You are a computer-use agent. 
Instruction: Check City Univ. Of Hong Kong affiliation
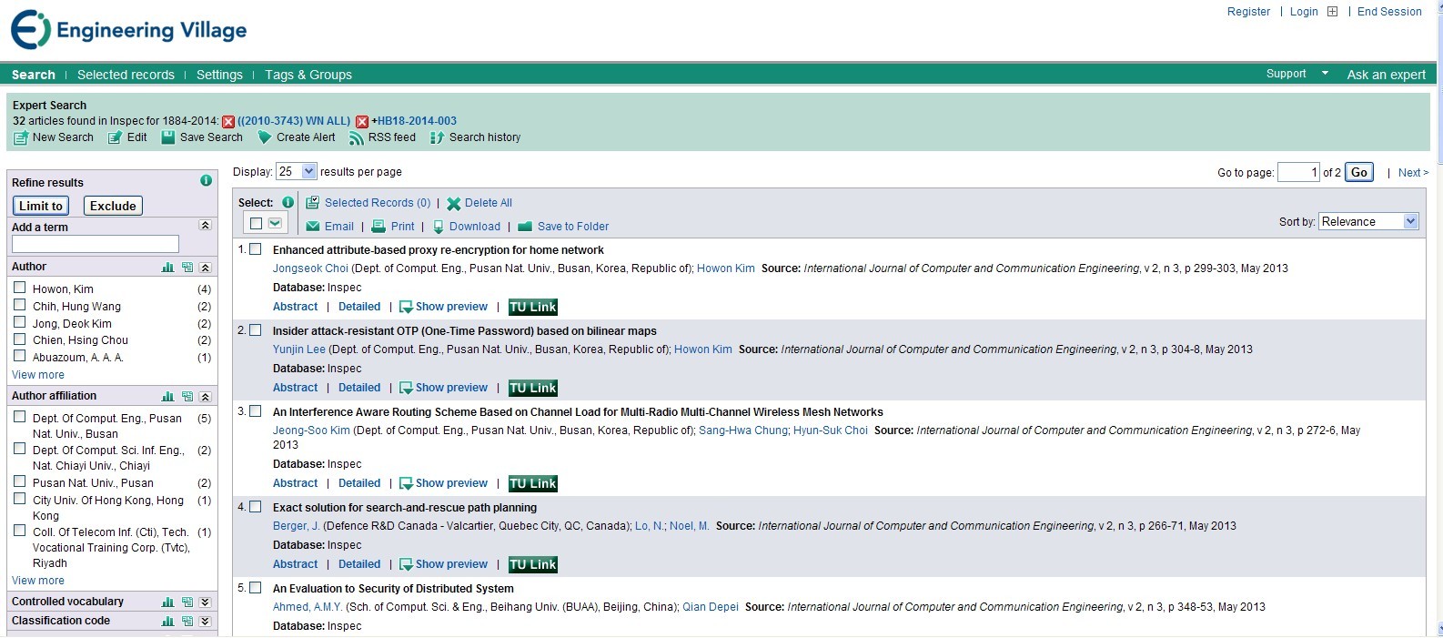click(19, 499)
